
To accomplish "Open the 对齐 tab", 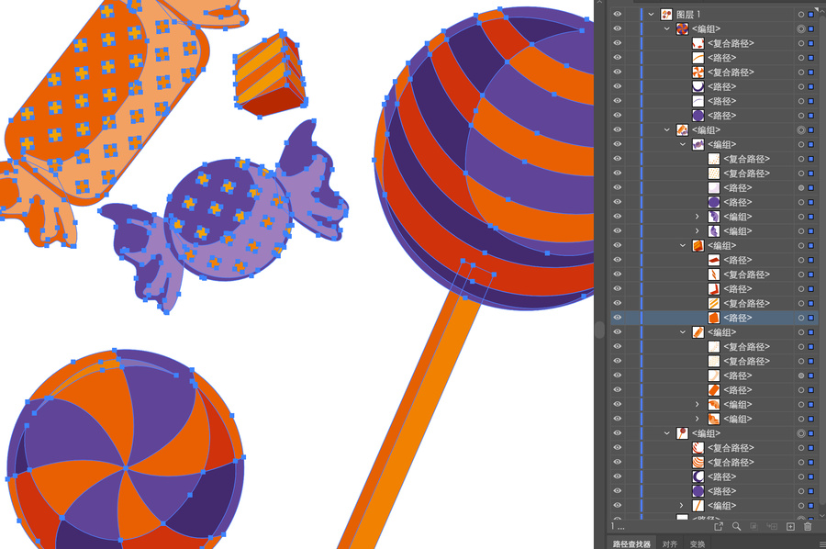I will [x=670, y=543].
